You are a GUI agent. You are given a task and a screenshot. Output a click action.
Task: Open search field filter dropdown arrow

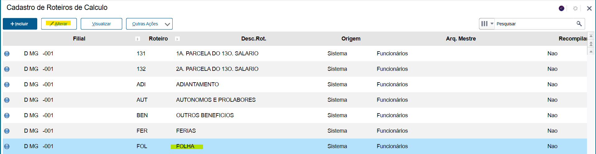(492, 24)
